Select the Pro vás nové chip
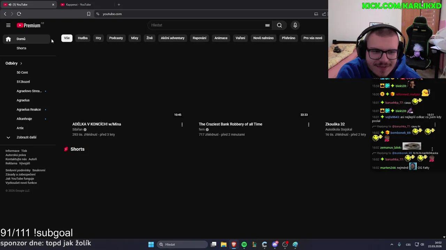 coord(313,38)
